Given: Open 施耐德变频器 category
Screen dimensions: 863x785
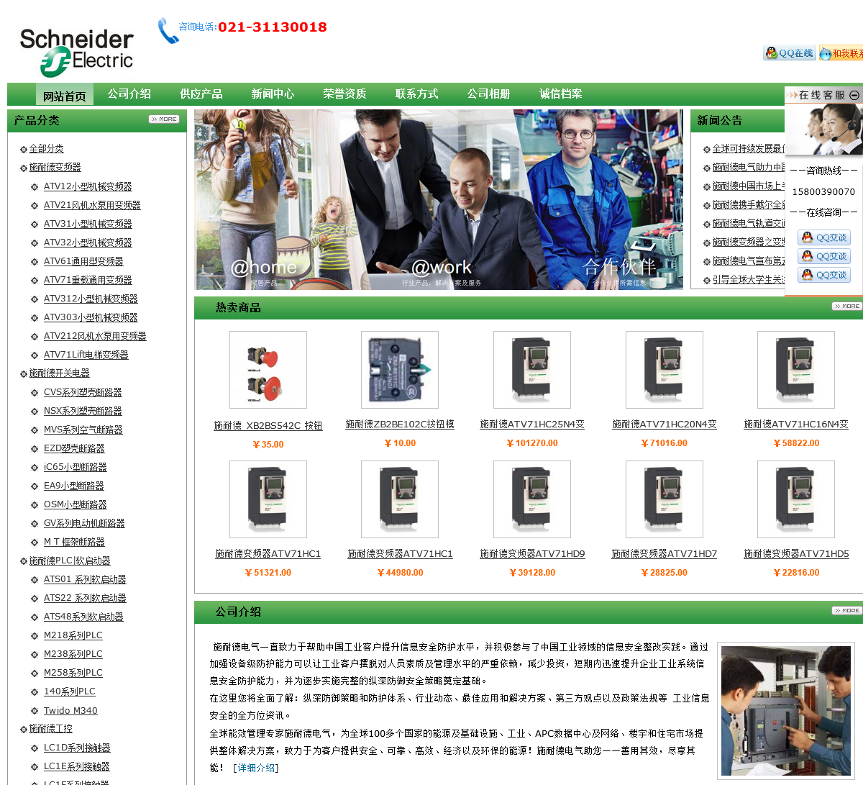Looking at the screenshot, I should (55, 168).
